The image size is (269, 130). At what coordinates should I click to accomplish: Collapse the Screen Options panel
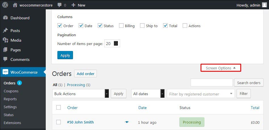click(221, 68)
